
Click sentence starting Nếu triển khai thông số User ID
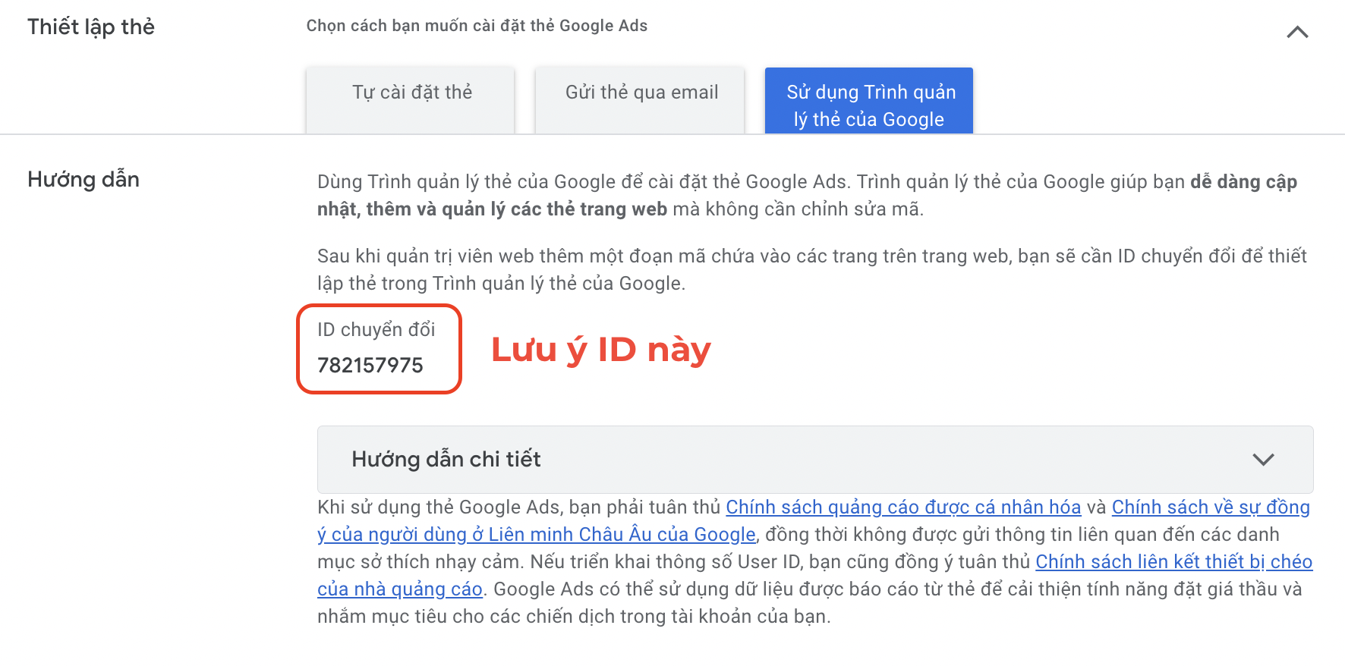815,575
